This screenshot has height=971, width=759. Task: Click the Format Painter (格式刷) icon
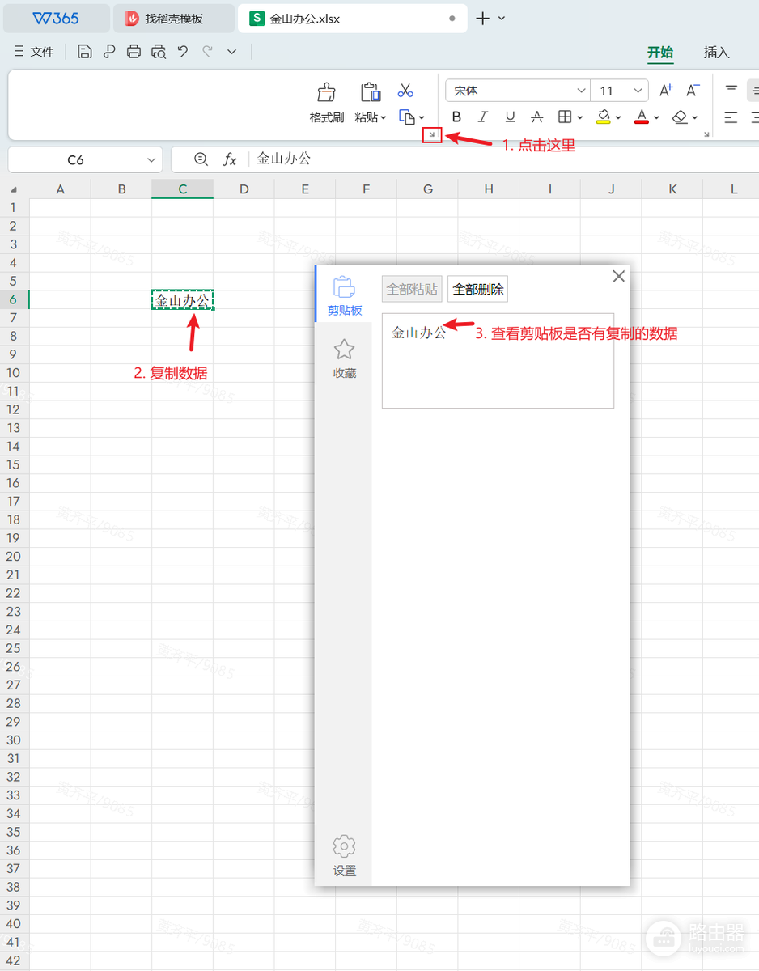pyautogui.click(x=326, y=92)
